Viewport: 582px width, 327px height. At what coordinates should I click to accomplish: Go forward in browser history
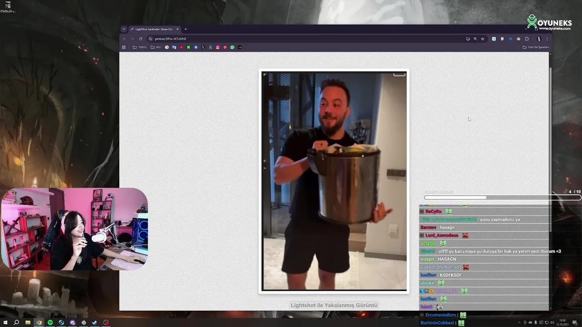tap(132, 39)
